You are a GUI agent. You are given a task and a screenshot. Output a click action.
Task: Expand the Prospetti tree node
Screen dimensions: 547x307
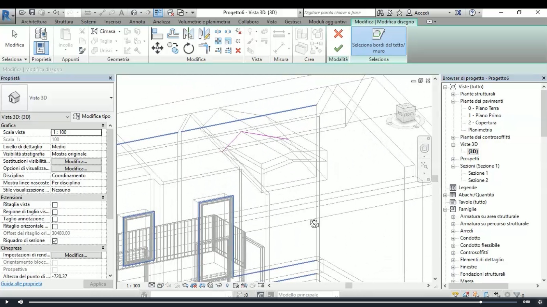click(x=453, y=159)
